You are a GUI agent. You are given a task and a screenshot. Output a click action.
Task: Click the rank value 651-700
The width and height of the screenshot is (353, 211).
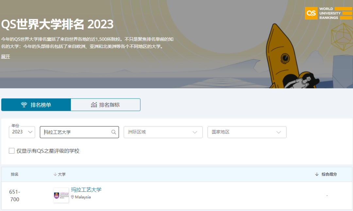pos(15,195)
